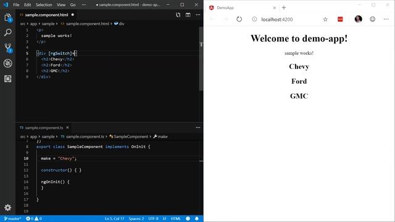Click the unsaved dot on sample.component.html tab

(x=73, y=15)
